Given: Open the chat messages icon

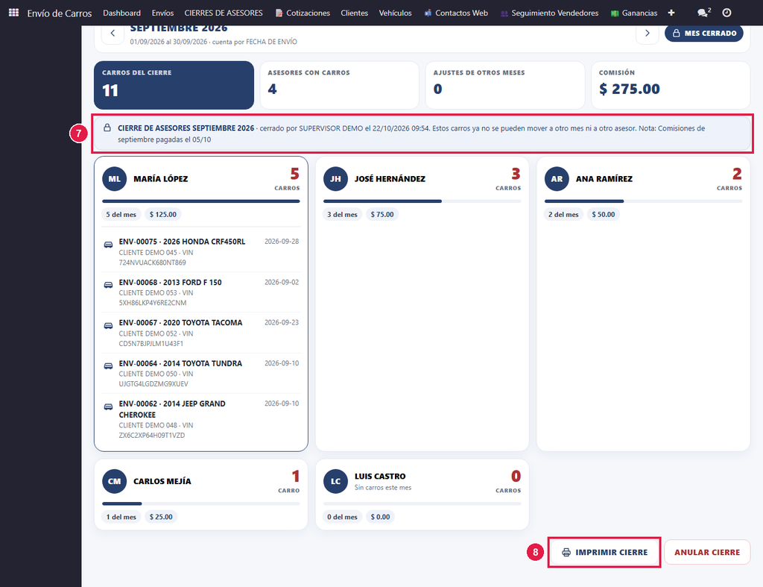Looking at the screenshot, I should [x=703, y=13].
